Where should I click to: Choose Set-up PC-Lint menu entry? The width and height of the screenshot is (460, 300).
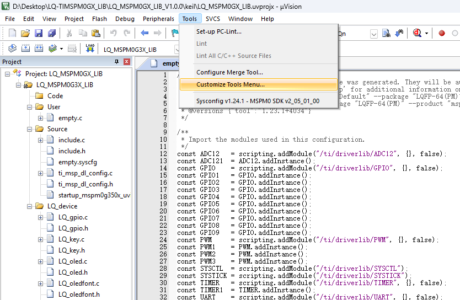(259, 31)
